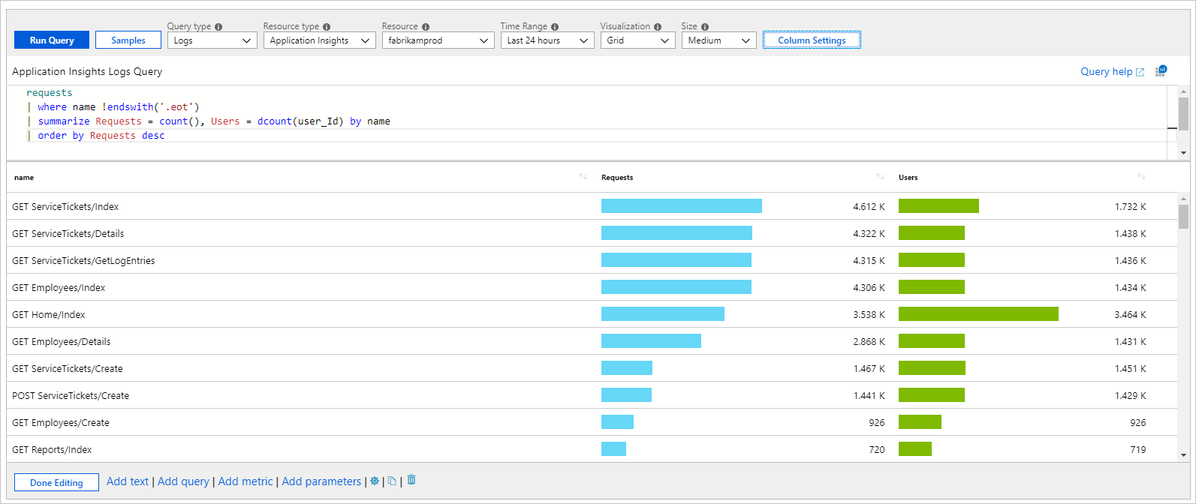Select the GET ServiceTickets/Details row name
Image resolution: width=1196 pixels, height=504 pixels.
coord(68,233)
